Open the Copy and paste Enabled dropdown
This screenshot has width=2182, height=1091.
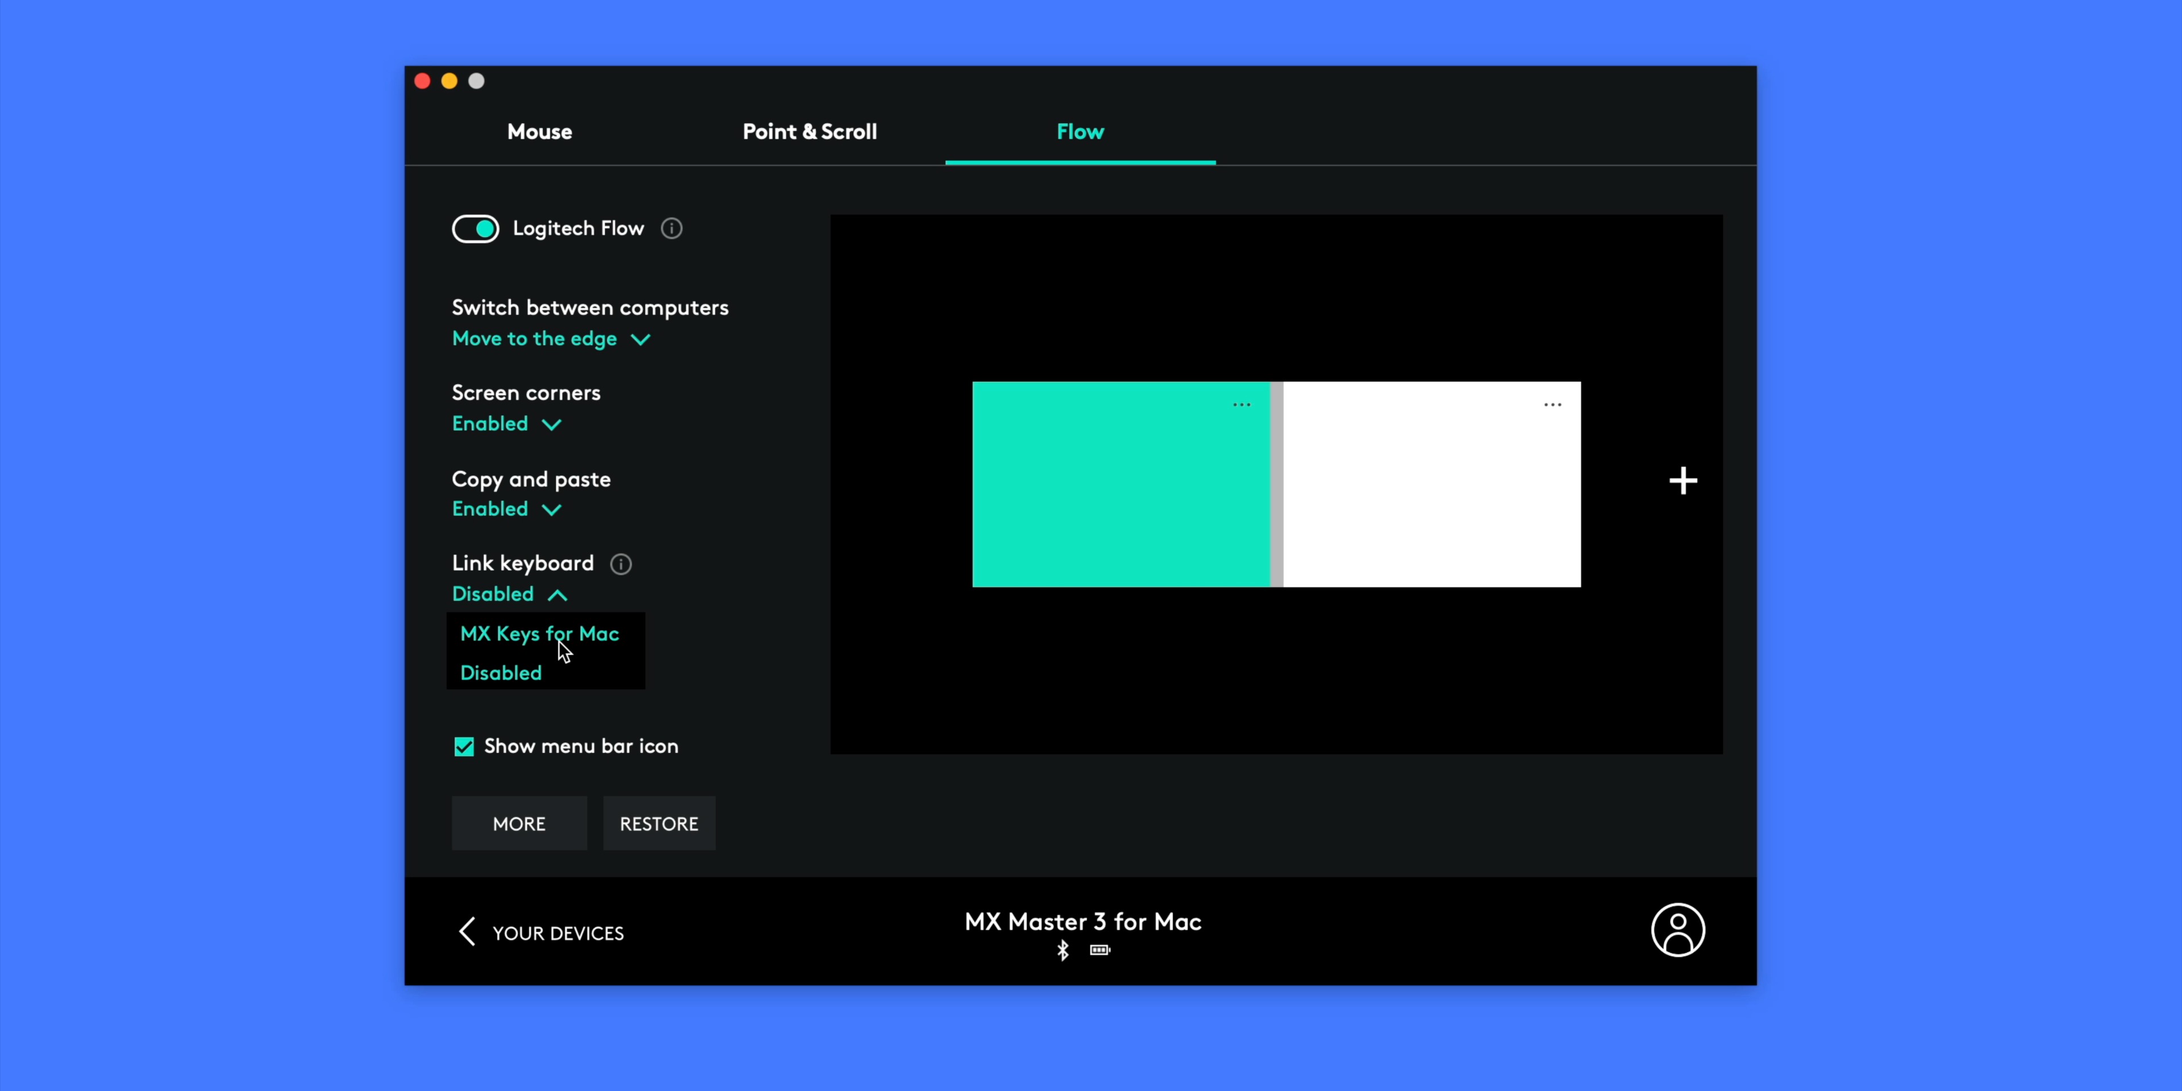[506, 509]
